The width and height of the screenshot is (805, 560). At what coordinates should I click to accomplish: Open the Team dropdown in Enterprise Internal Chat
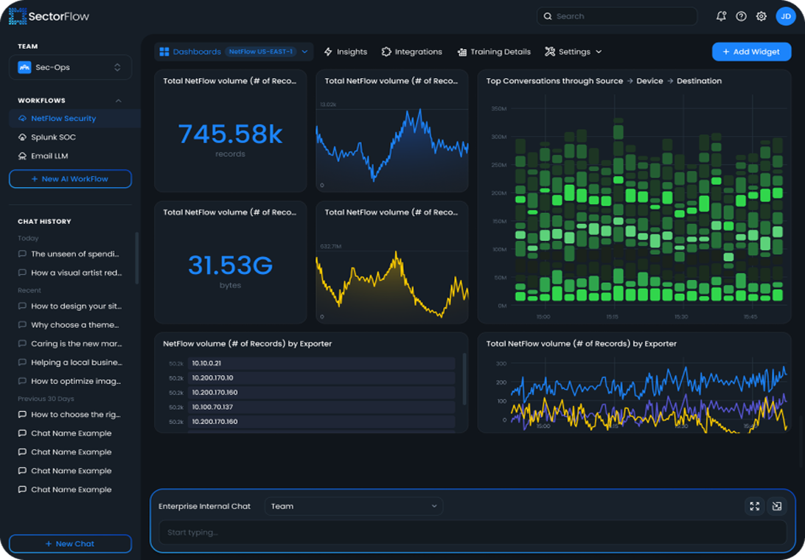tap(354, 506)
